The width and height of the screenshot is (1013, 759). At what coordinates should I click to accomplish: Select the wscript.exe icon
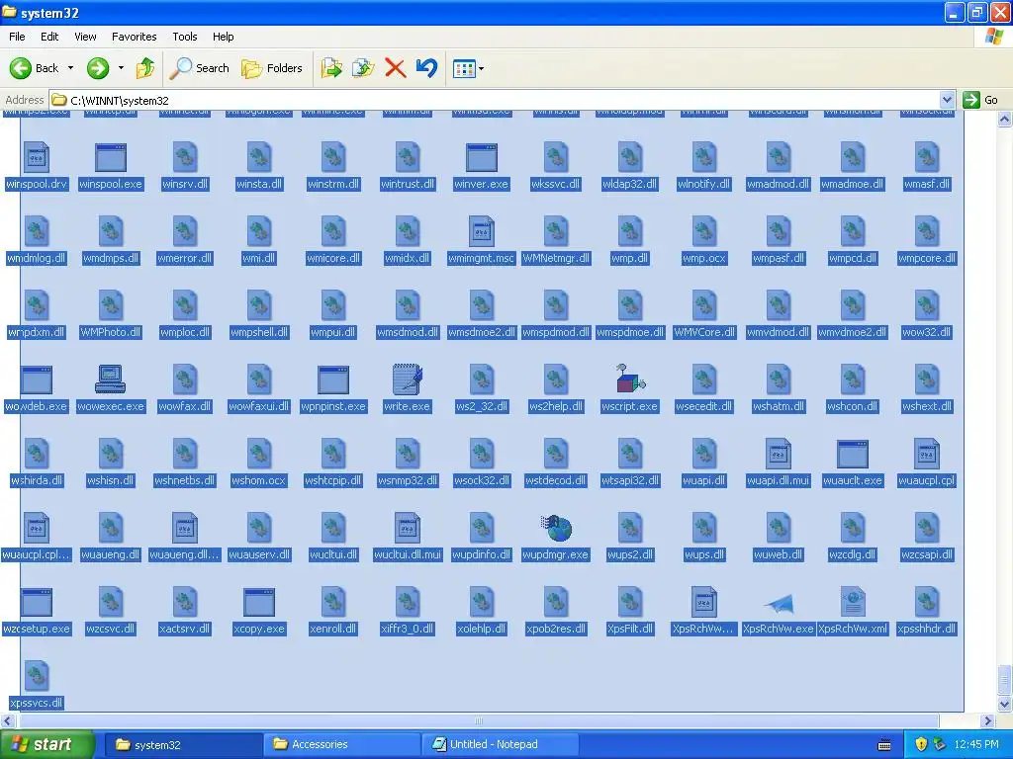click(x=630, y=379)
